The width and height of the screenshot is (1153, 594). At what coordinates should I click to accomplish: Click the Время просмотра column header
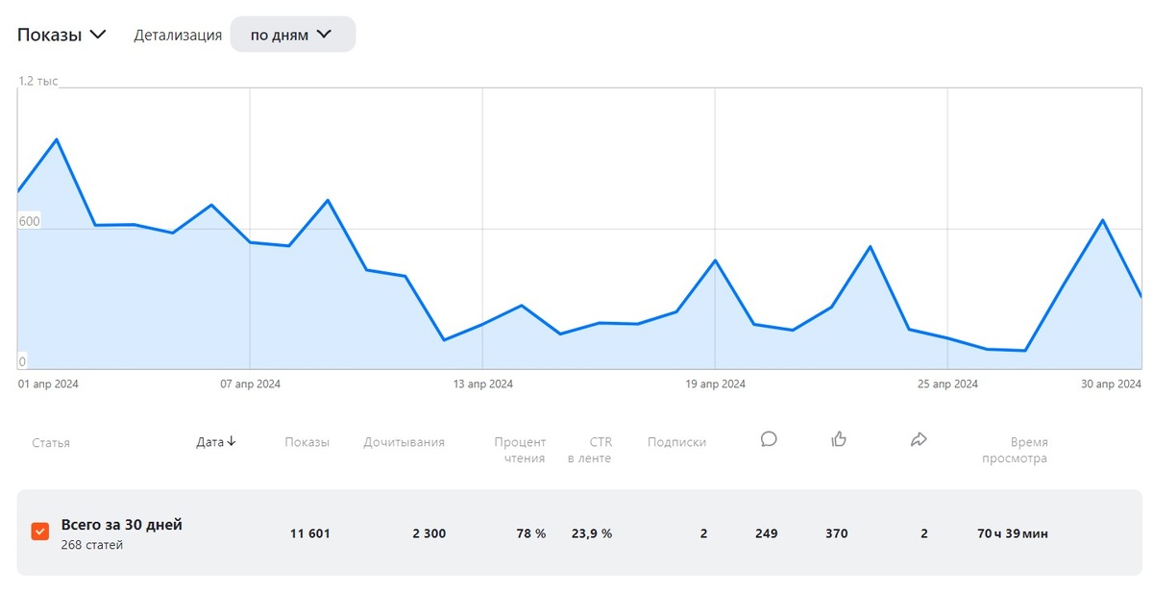point(1015,450)
